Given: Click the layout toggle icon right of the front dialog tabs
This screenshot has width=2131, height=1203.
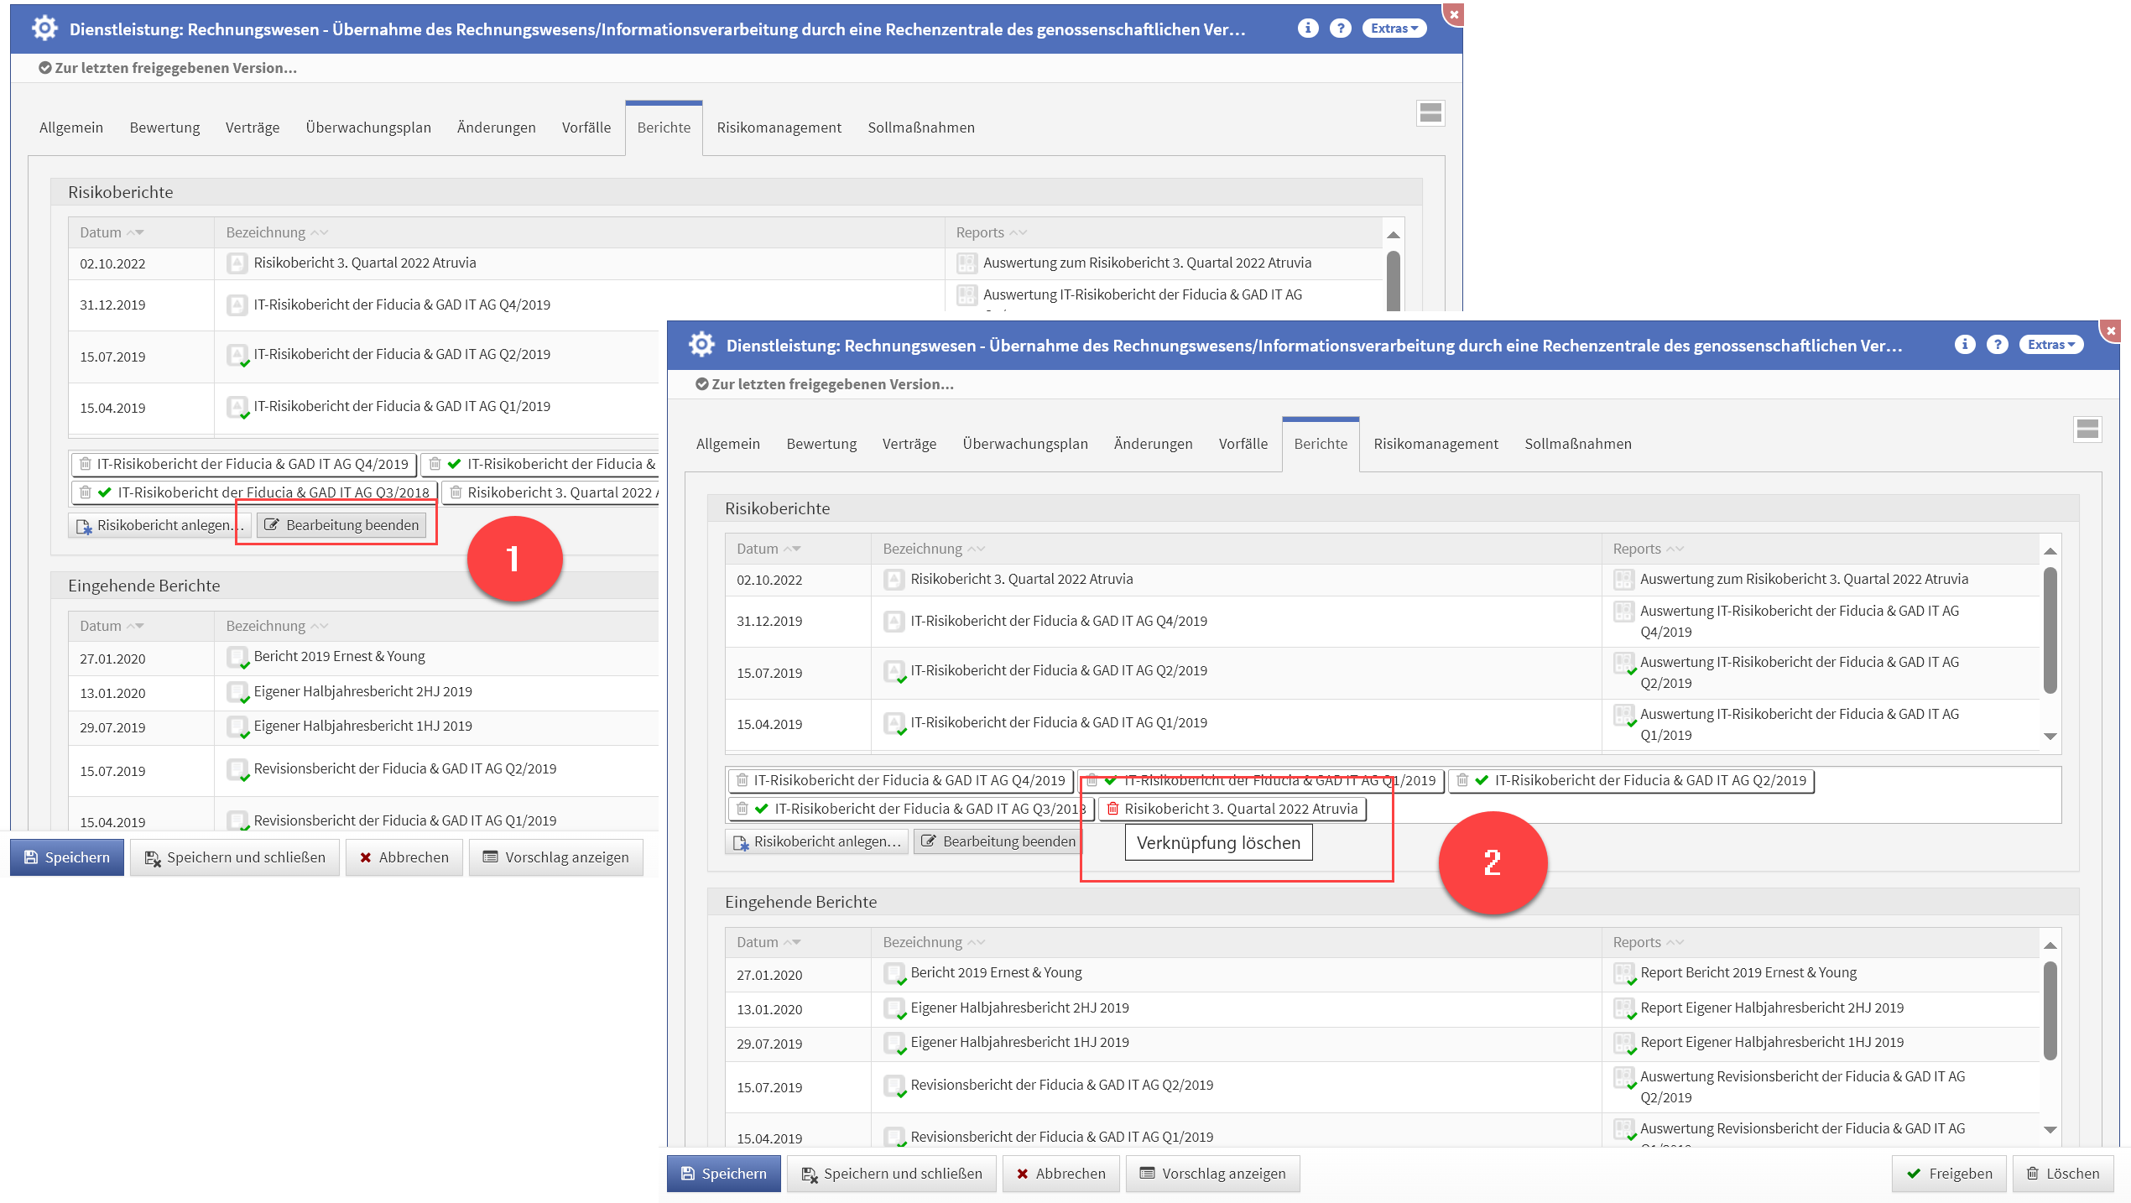Looking at the screenshot, I should coord(2087,430).
